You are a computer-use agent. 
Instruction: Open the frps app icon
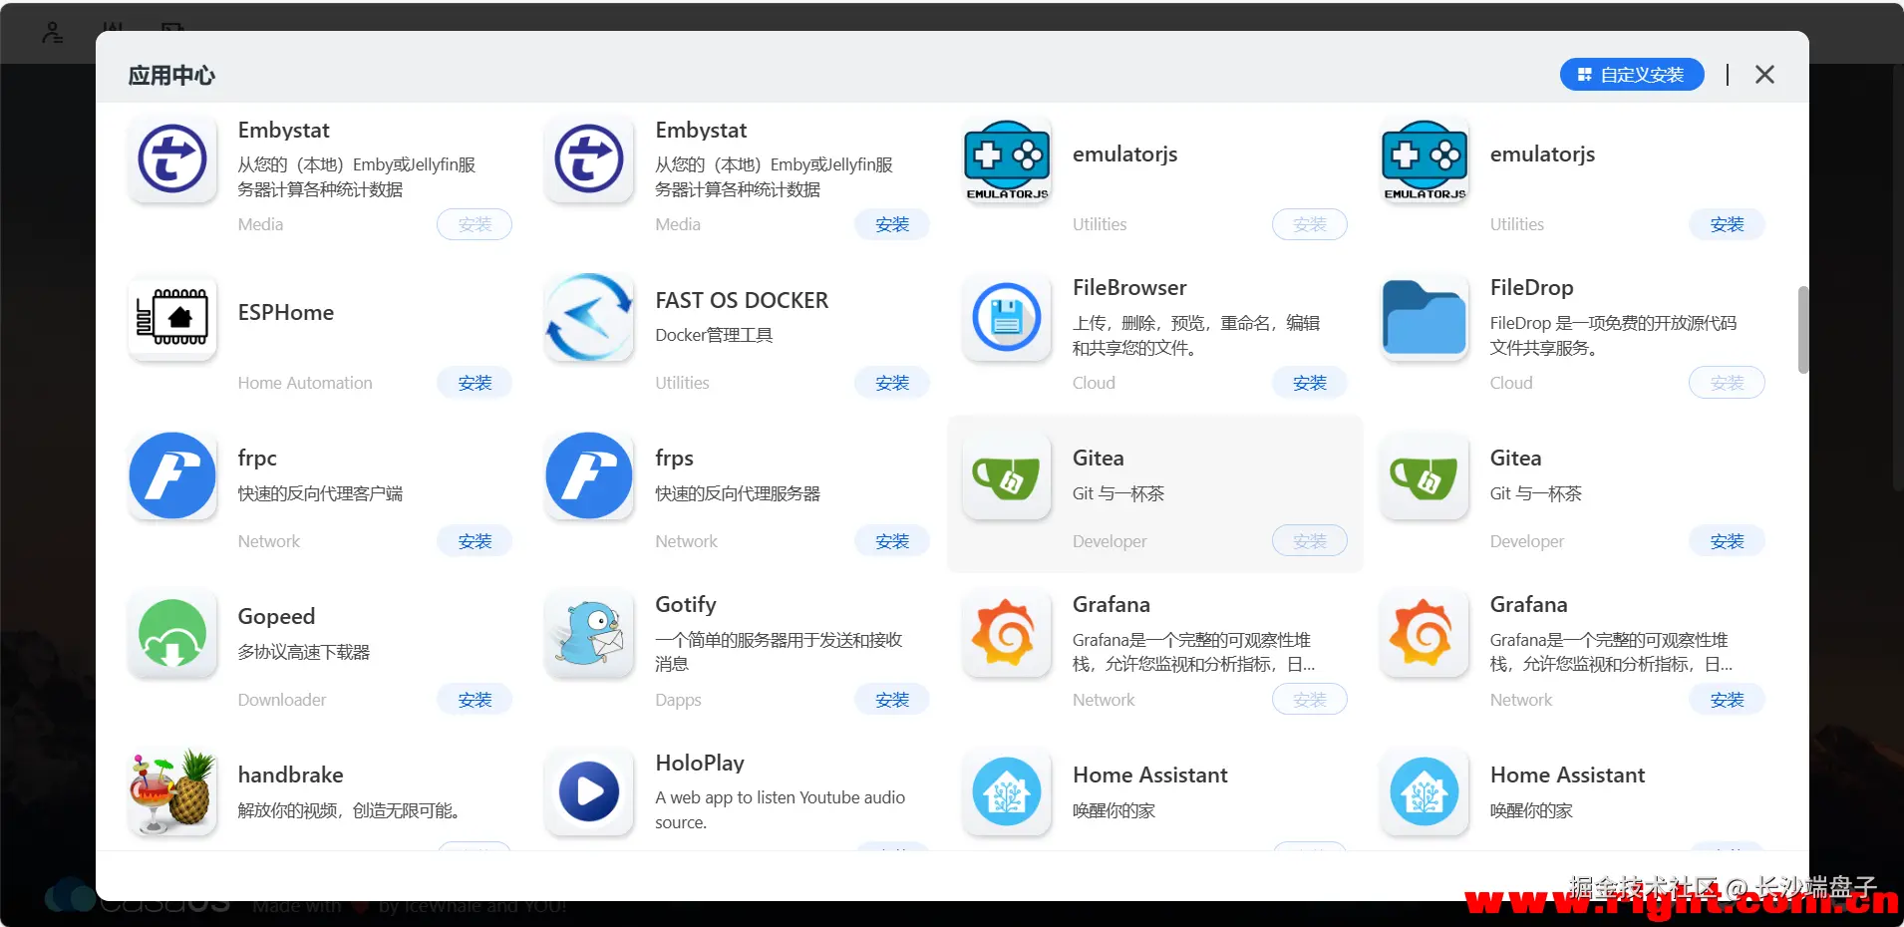point(589,475)
